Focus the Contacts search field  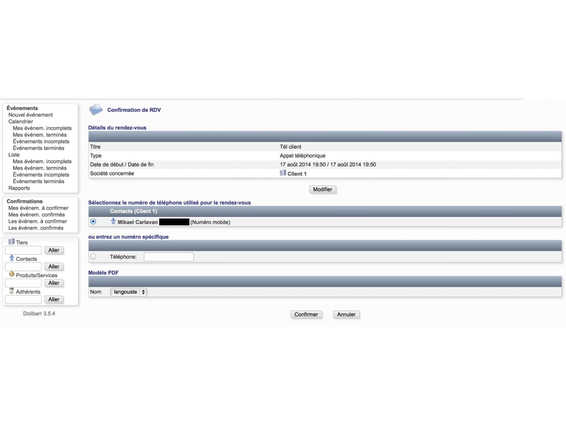point(23,267)
